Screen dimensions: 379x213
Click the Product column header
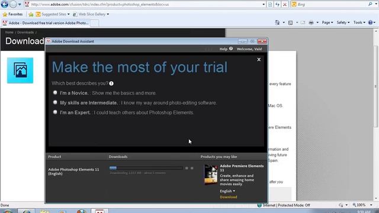[54, 157]
